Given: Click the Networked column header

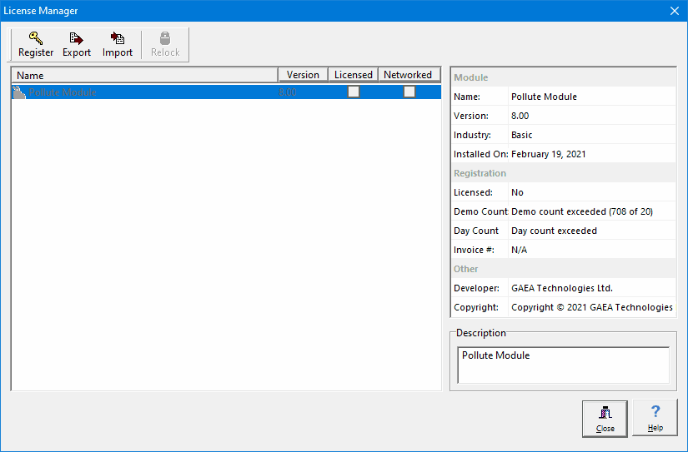Looking at the screenshot, I should 409,75.
